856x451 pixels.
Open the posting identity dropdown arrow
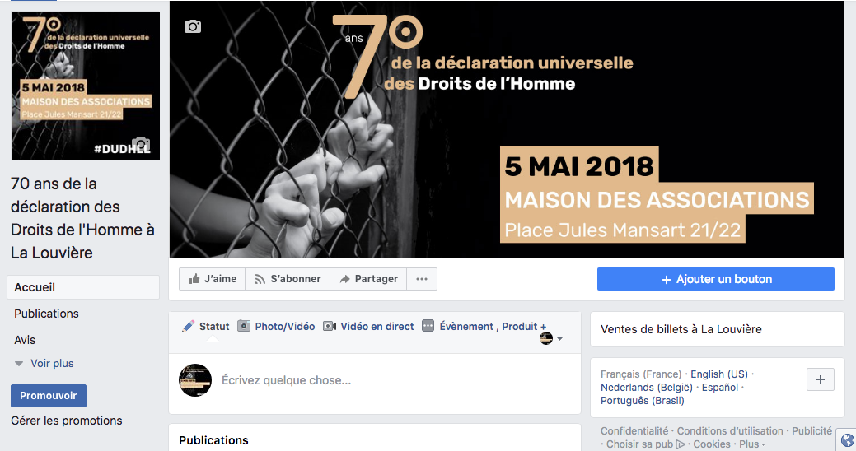tap(559, 338)
